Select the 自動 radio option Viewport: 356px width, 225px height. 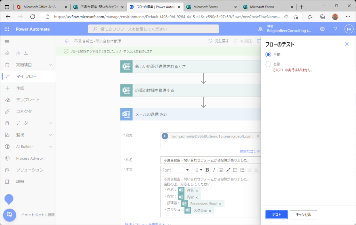(268, 64)
